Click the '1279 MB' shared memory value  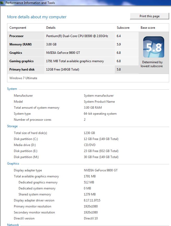90,194
